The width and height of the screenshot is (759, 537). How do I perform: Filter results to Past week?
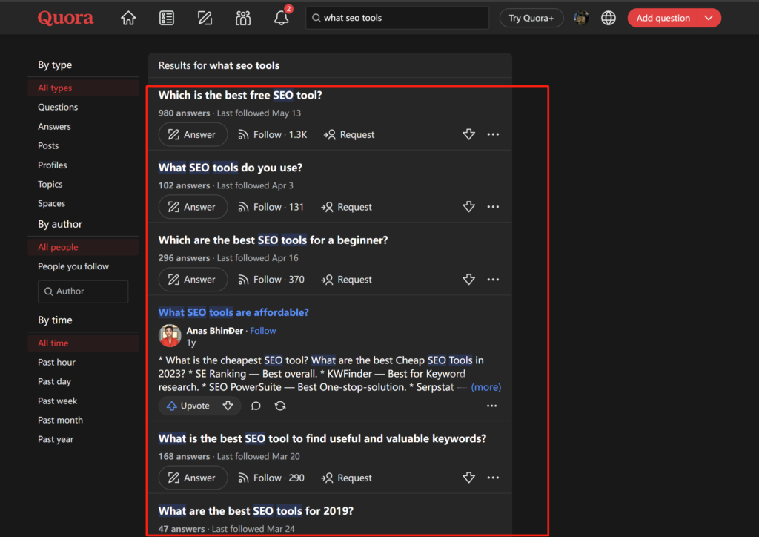[x=57, y=401]
